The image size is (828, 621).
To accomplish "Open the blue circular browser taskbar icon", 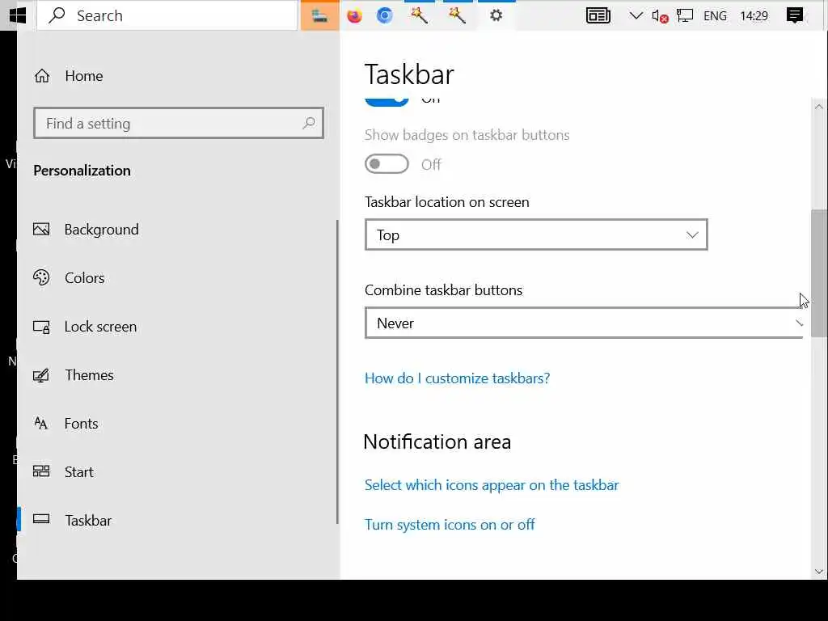I will click(384, 16).
